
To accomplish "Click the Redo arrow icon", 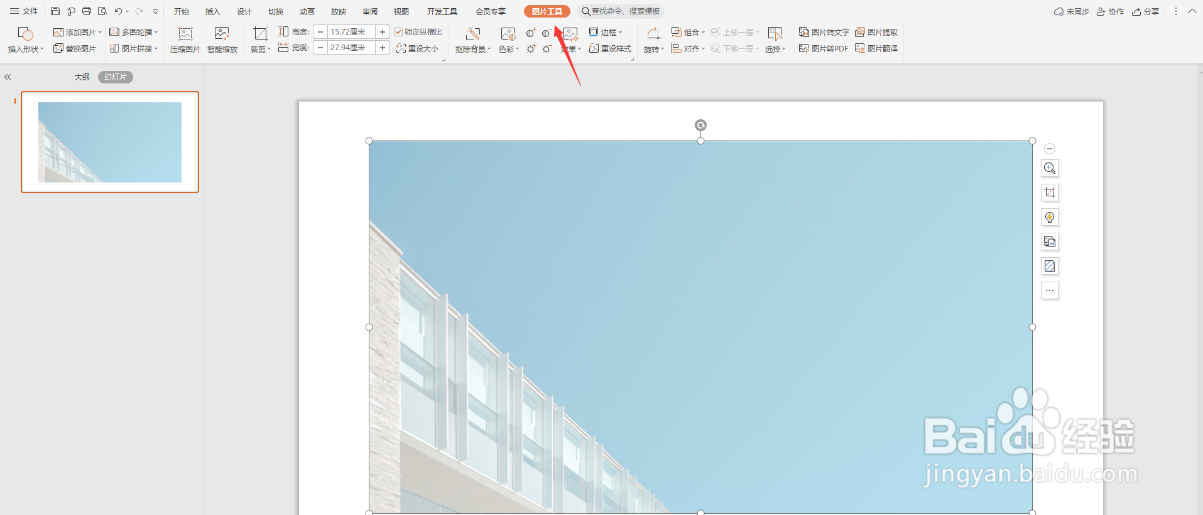I will (x=139, y=11).
